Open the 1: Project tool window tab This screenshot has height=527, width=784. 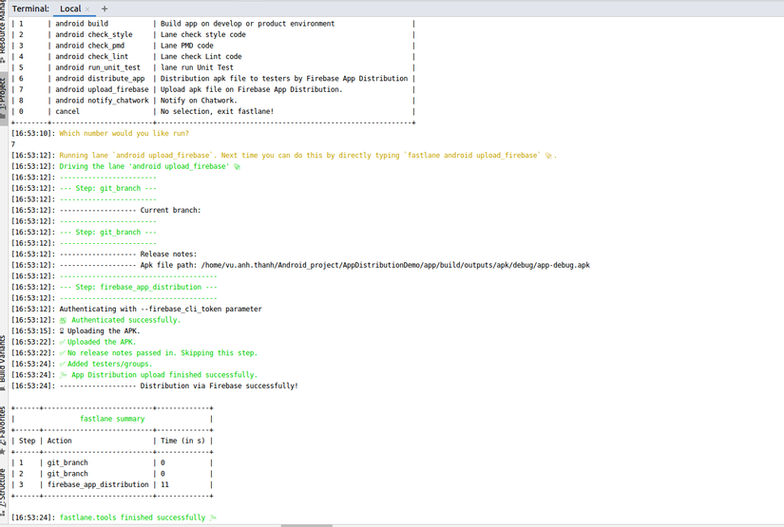point(3,98)
